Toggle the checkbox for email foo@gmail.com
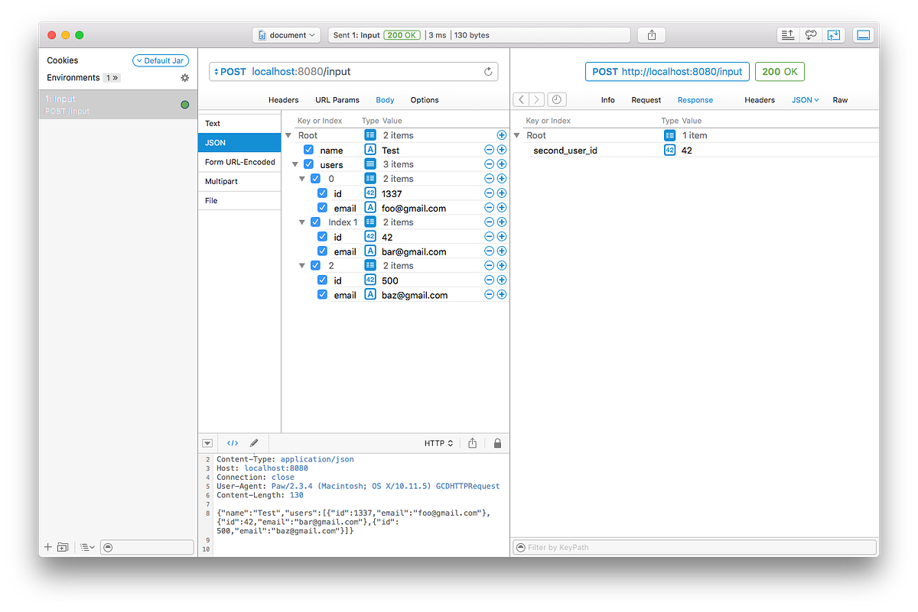This screenshot has height=612, width=918. tap(322, 208)
